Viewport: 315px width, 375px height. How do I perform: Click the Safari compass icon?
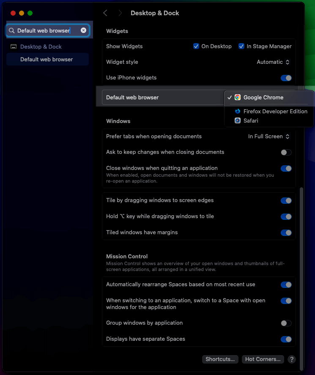click(238, 120)
